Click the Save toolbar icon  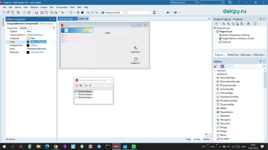36,12
